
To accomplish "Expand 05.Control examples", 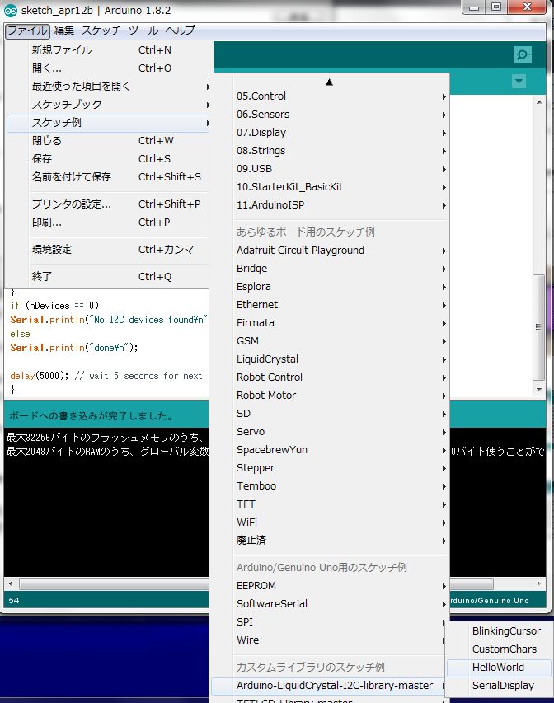I will (330, 96).
